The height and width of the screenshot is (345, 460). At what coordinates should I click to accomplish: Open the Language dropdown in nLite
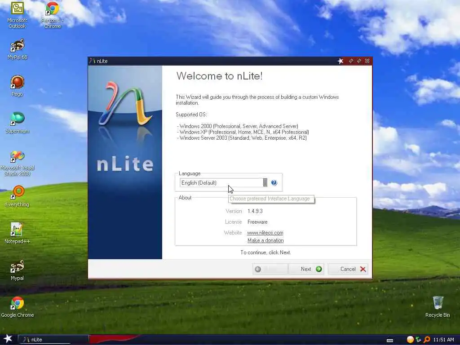coord(224,182)
